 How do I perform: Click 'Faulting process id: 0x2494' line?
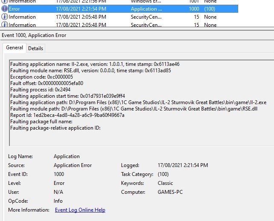(x=40, y=90)
